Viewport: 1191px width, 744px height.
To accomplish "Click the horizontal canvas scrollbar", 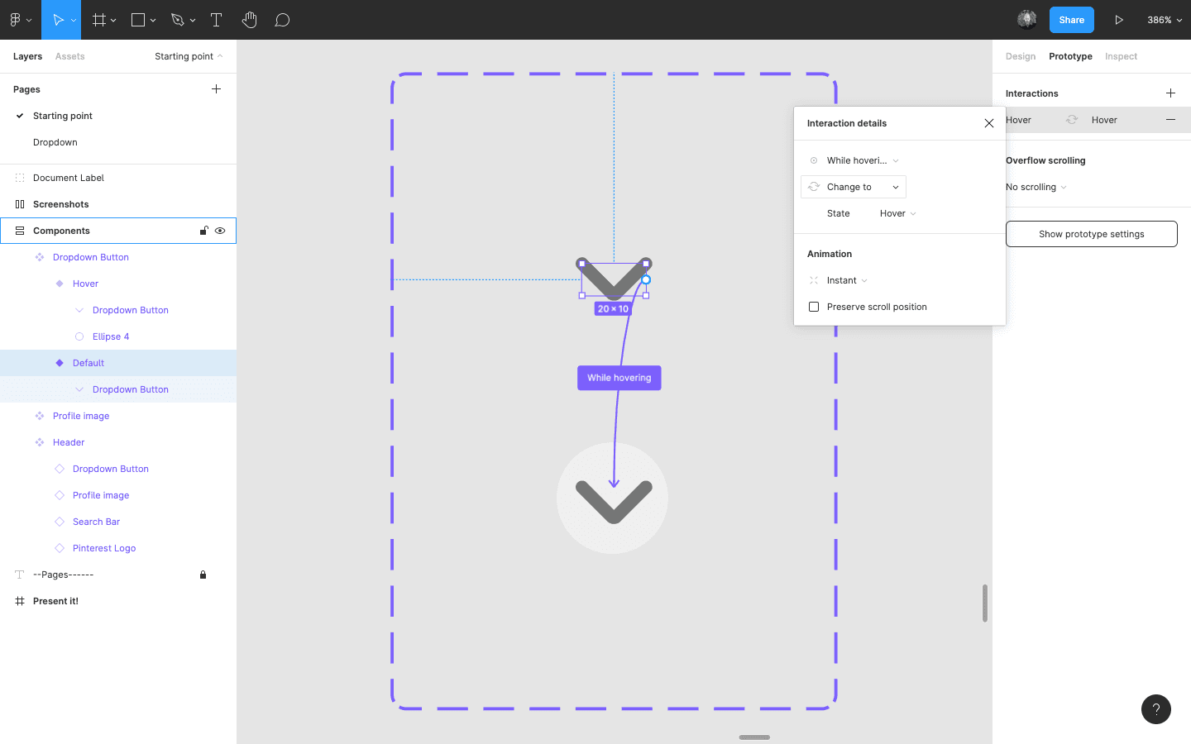I will pos(754,737).
